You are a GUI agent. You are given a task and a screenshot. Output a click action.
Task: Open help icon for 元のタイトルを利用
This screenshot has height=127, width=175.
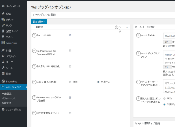click(x=34, y=82)
